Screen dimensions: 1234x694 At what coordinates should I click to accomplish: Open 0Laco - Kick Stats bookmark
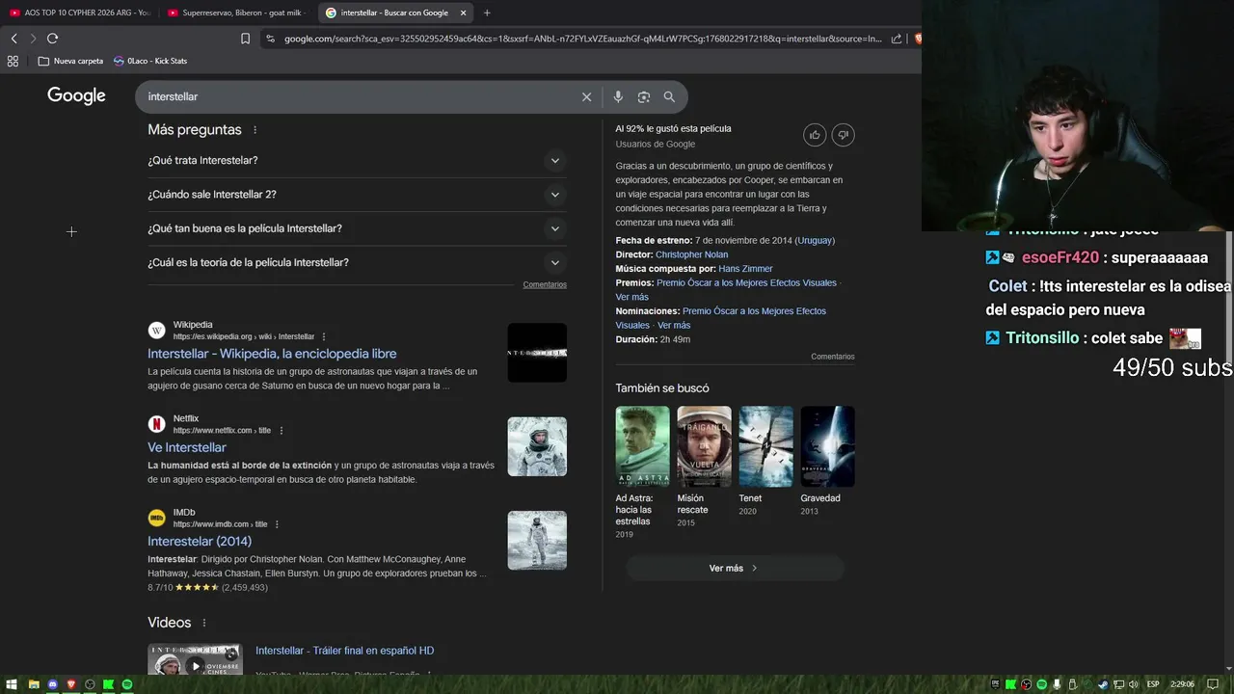coord(150,61)
